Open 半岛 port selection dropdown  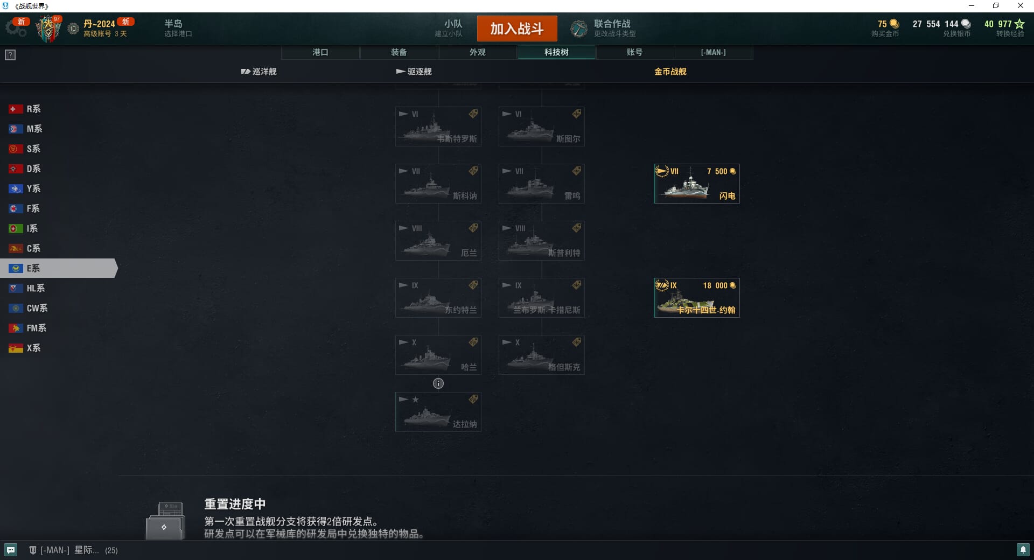pos(178,28)
